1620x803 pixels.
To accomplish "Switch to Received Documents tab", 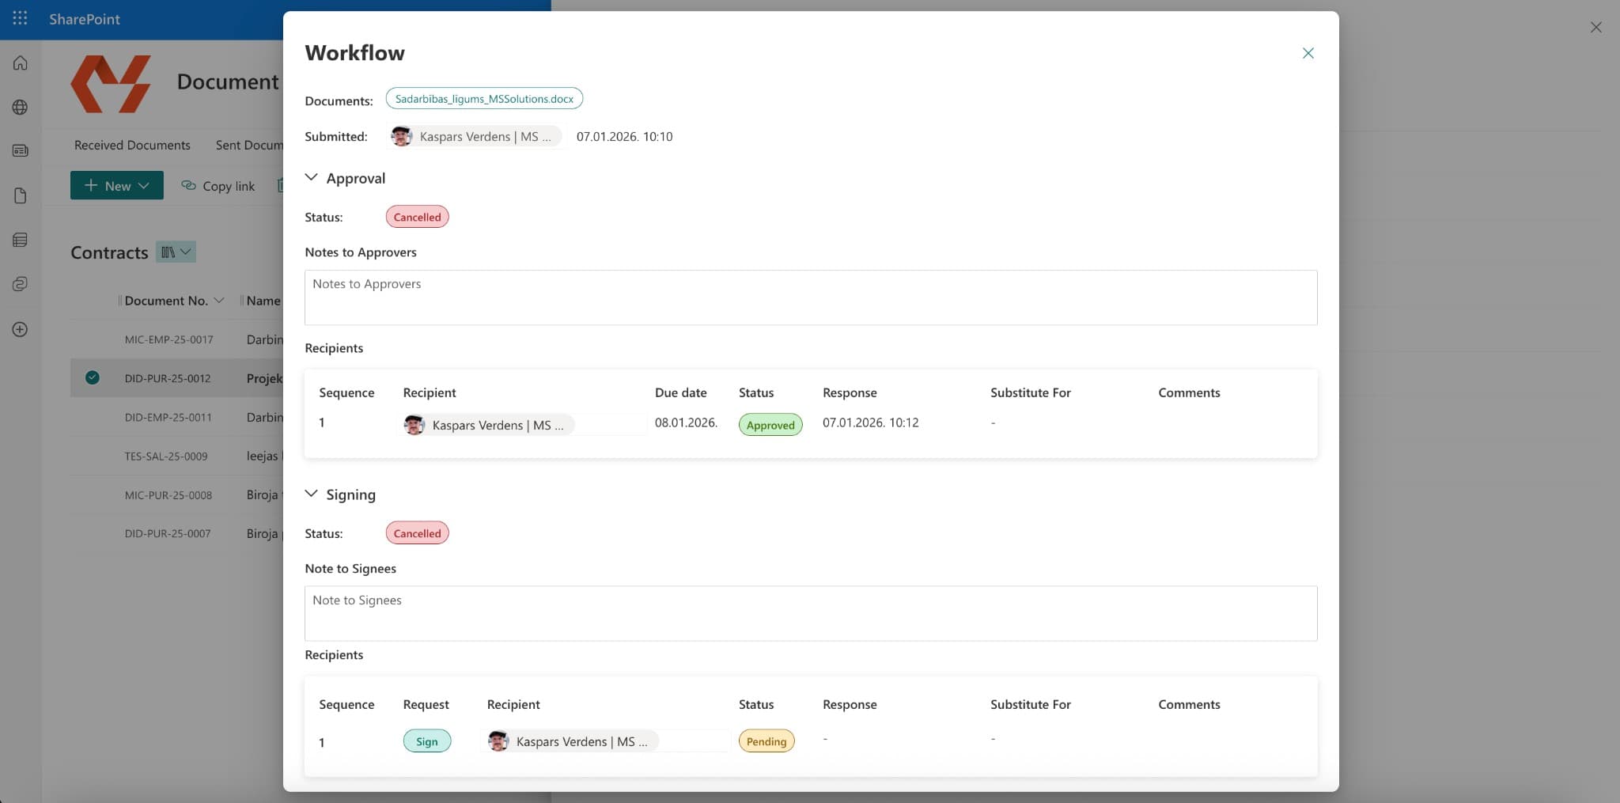I will coord(132,145).
